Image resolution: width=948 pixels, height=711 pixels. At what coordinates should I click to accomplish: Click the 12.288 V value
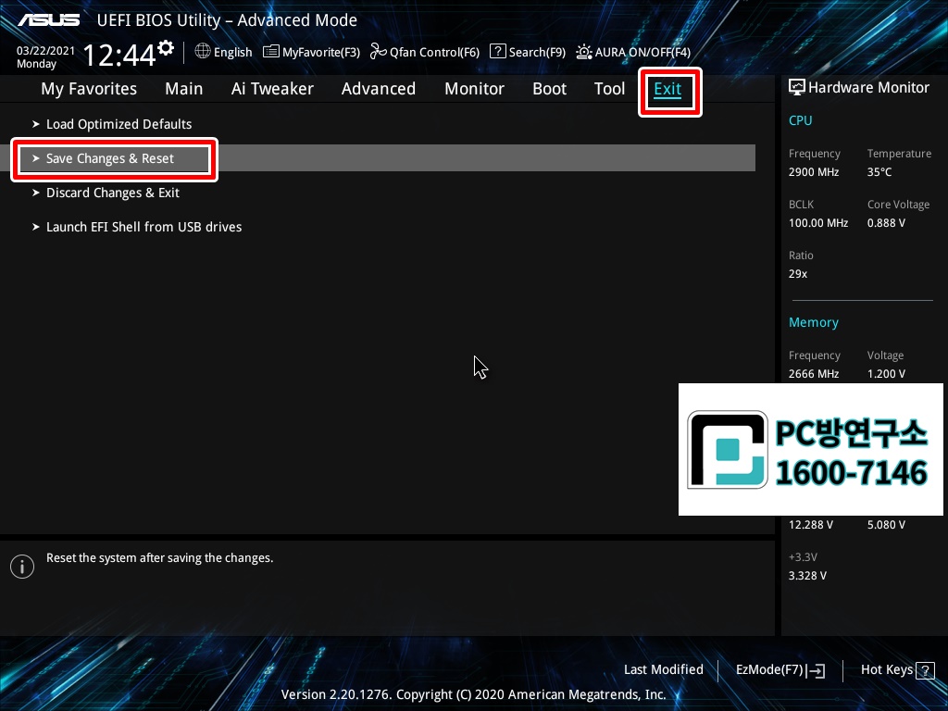pos(810,525)
